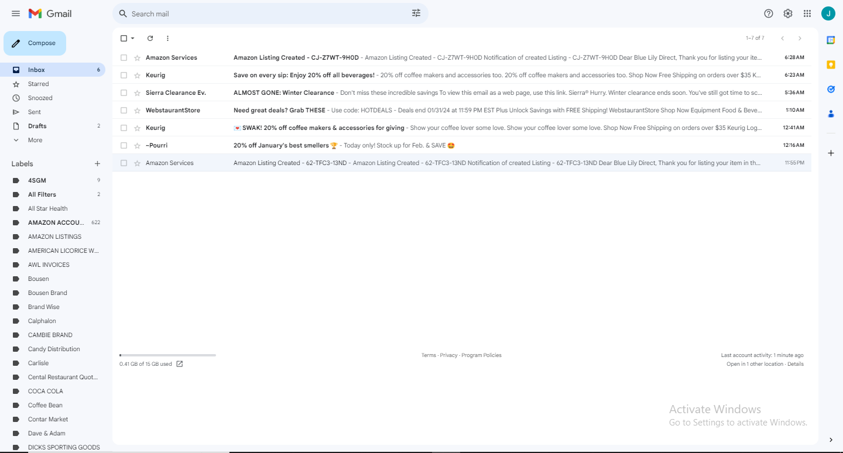
Task: Go to the previous page of emails
Action: (x=782, y=38)
